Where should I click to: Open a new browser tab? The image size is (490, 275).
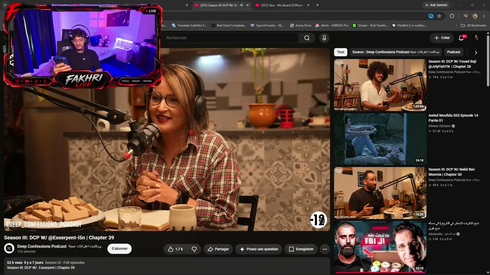click(x=317, y=5)
